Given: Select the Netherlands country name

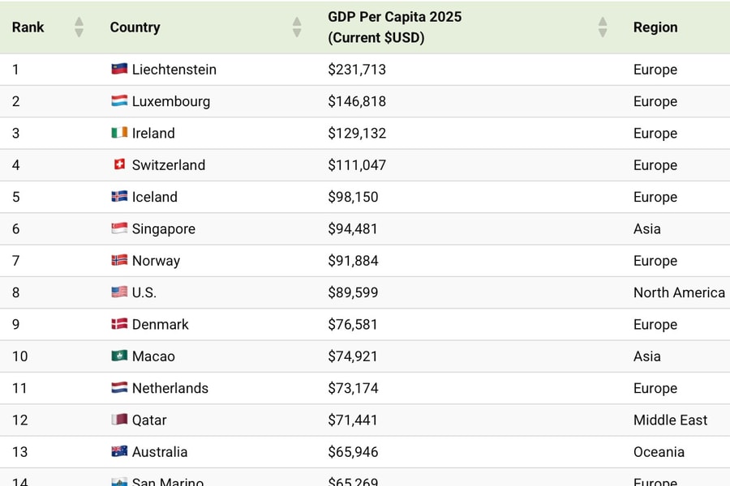Looking at the screenshot, I should (170, 388).
